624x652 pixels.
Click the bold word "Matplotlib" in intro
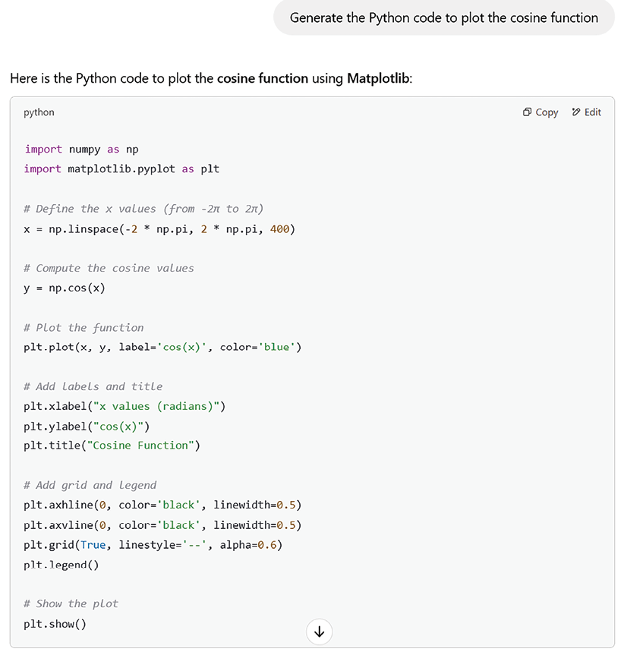[x=378, y=78]
